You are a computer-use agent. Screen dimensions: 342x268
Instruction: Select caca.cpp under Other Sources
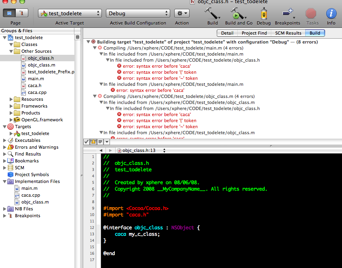pyautogui.click(x=37, y=92)
